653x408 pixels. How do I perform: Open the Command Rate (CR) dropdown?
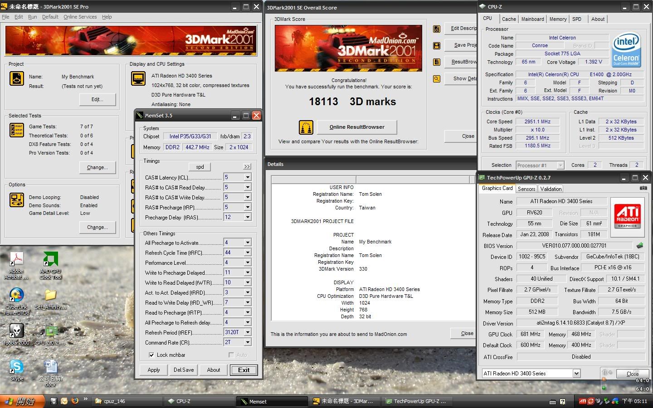coord(248,342)
